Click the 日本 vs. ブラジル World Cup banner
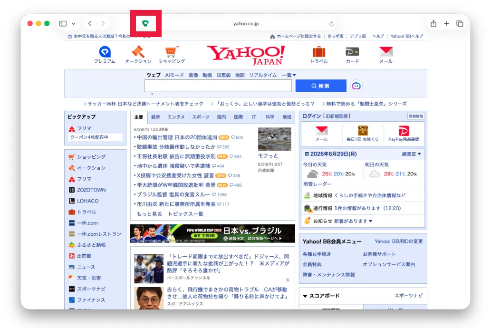 (x=212, y=233)
